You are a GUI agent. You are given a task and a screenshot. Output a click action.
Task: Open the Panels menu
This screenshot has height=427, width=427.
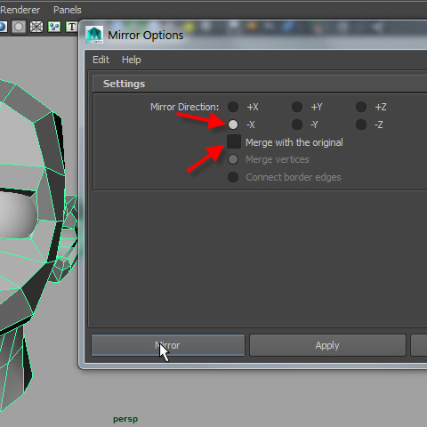tap(68, 10)
